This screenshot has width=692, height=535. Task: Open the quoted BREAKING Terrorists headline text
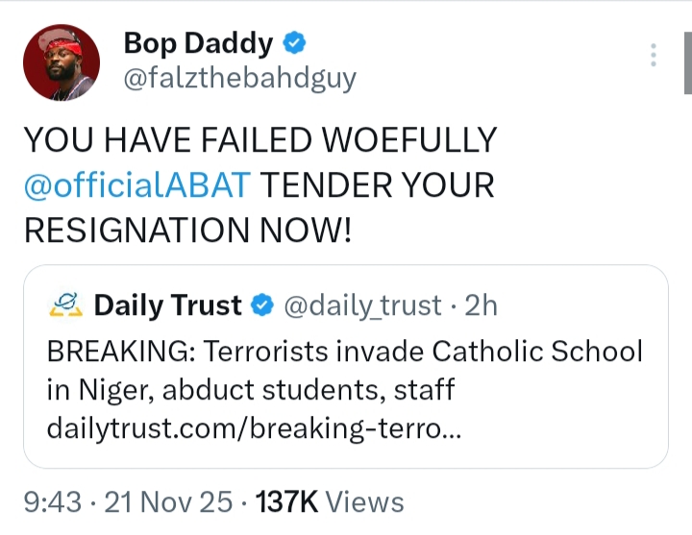[344, 351]
